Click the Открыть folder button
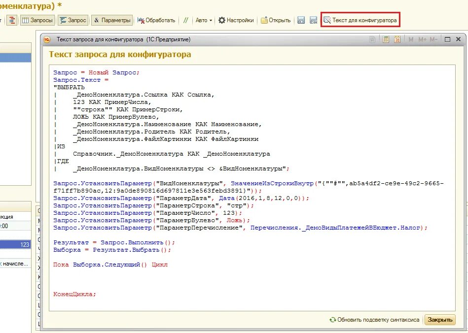The width and height of the screenshot is (468, 333). click(x=276, y=20)
